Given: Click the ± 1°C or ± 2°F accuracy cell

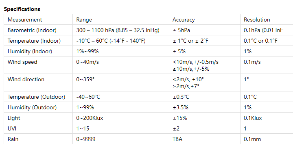Looking at the screenshot, I should click(190, 41).
